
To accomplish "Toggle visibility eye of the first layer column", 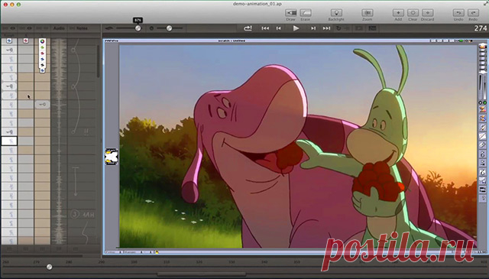I will tap(13, 28).
